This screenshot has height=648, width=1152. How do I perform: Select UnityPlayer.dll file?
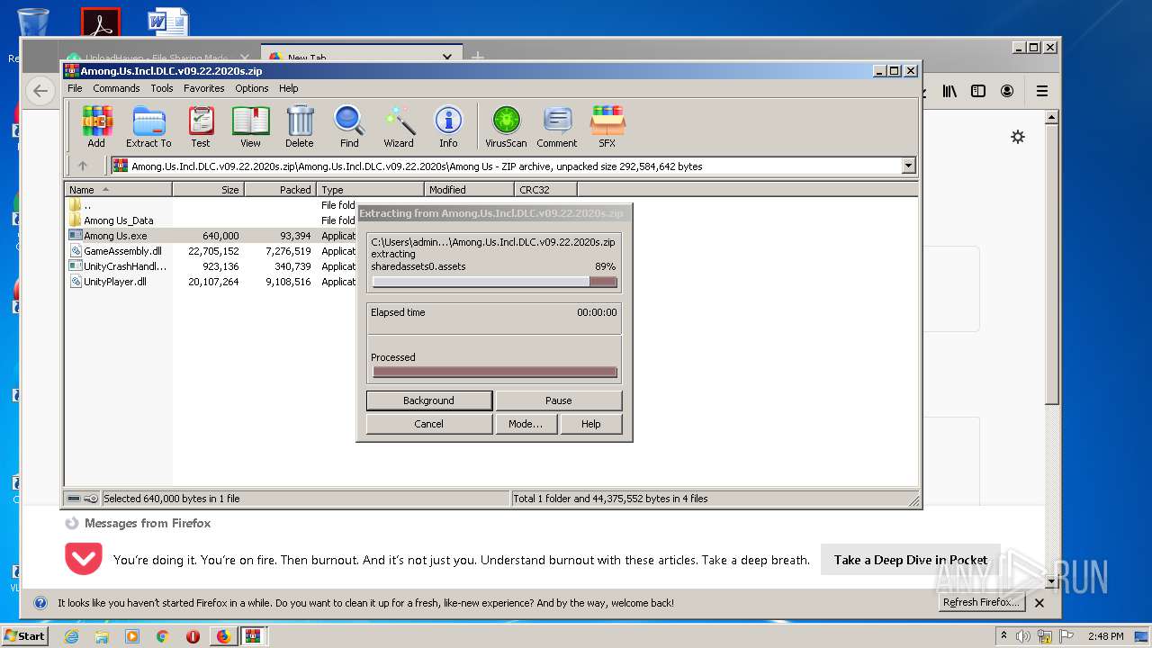[x=115, y=282]
